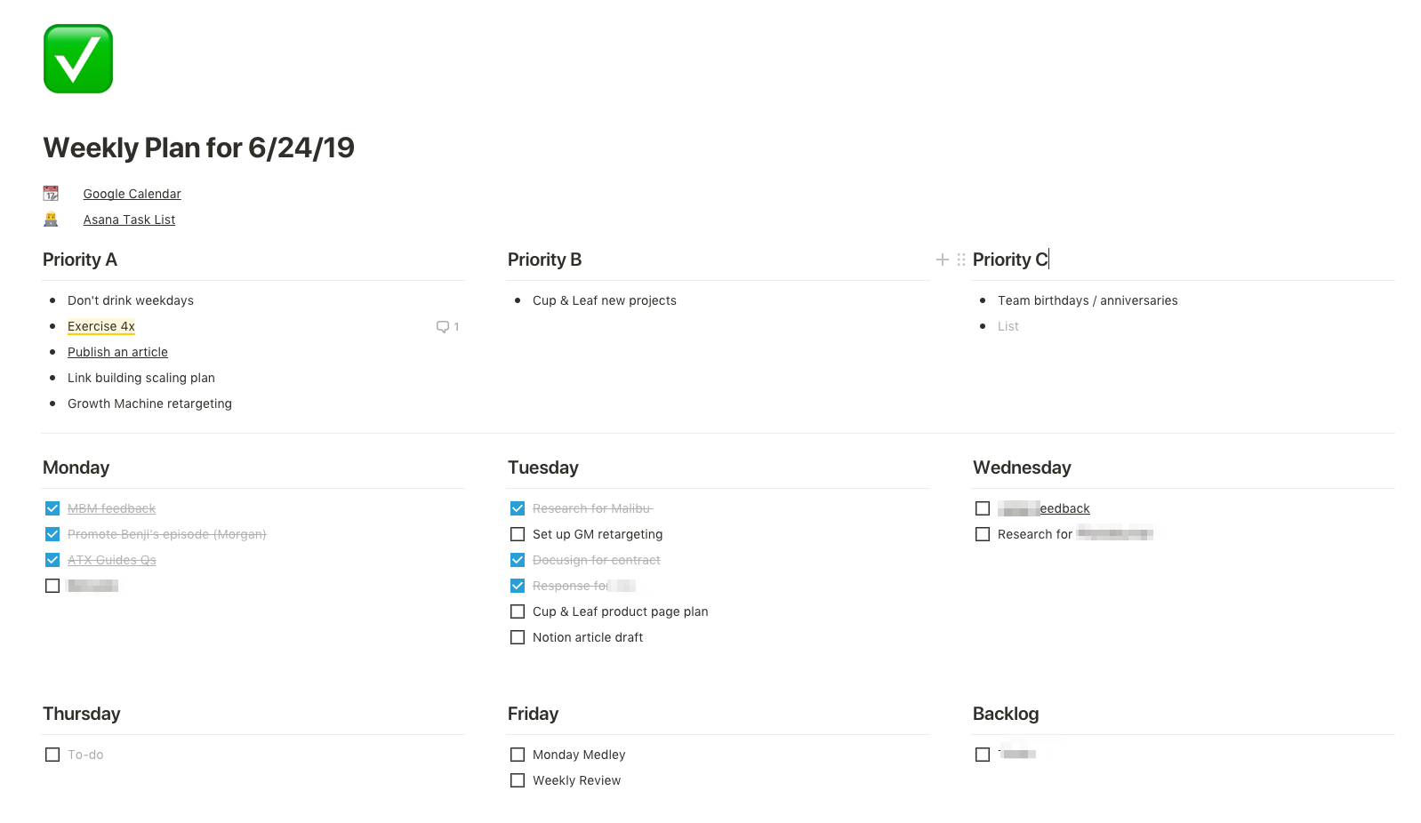The width and height of the screenshot is (1421, 823).
Task: Open the Publish an article link
Action: 117,352
